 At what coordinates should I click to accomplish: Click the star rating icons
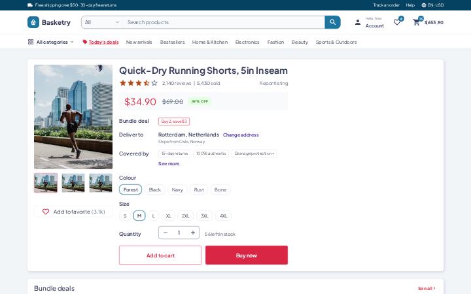coord(139,83)
